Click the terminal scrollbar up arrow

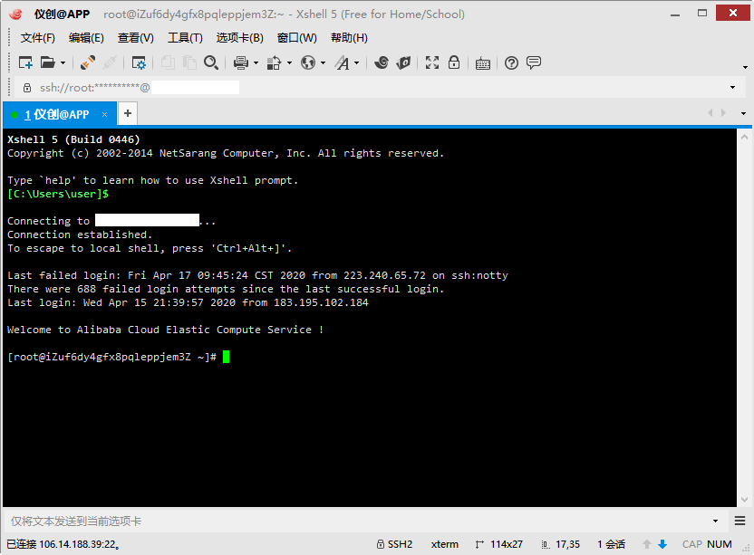(744, 137)
